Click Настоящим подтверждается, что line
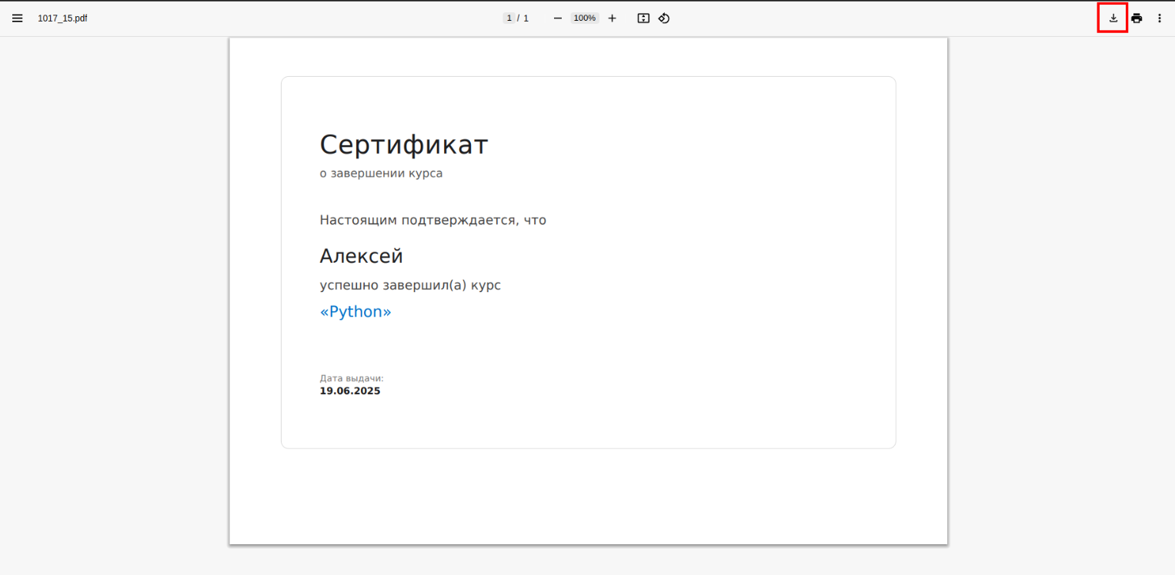Viewport: 1175px width, 575px height. pyautogui.click(x=433, y=221)
